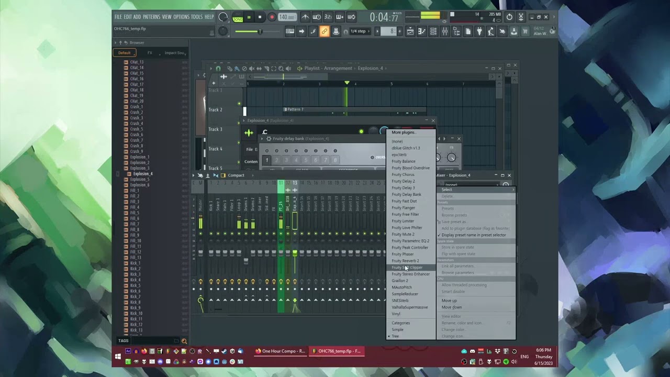Pause playback with the pause button
The image size is (670, 377).
click(249, 17)
